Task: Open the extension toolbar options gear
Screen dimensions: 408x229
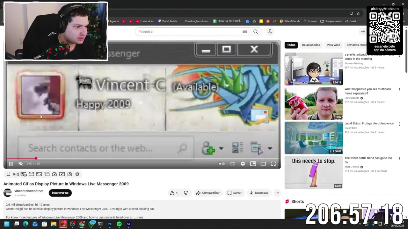Action: [x=77, y=174]
